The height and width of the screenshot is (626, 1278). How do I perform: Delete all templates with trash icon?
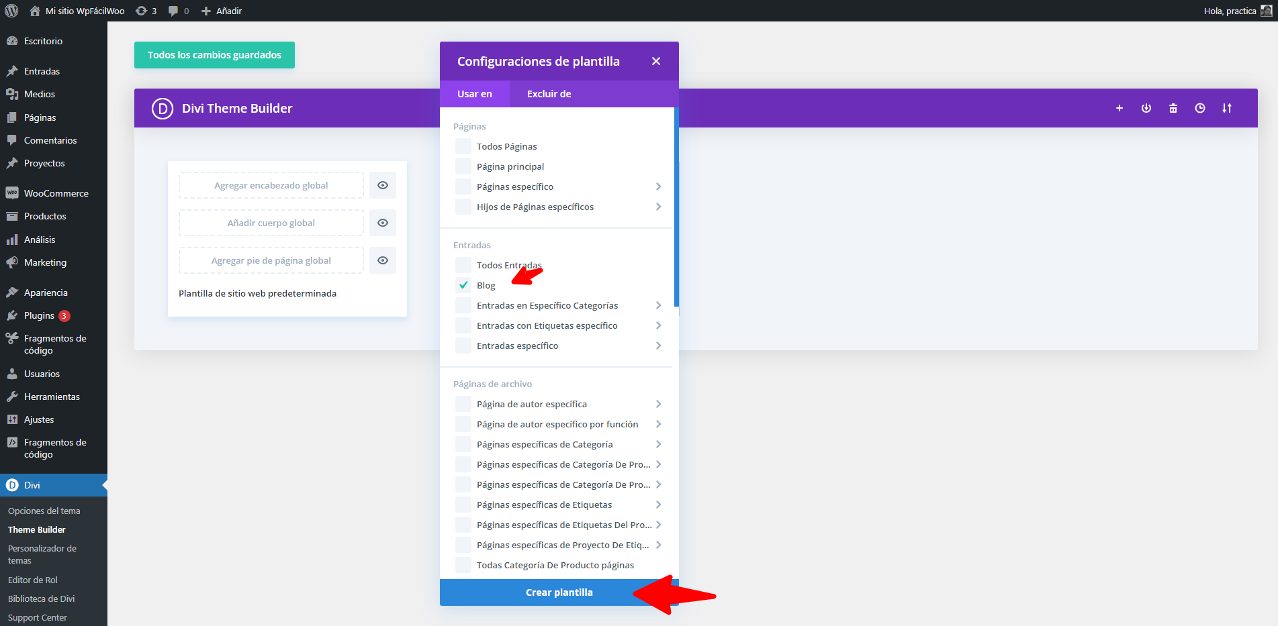tap(1173, 108)
